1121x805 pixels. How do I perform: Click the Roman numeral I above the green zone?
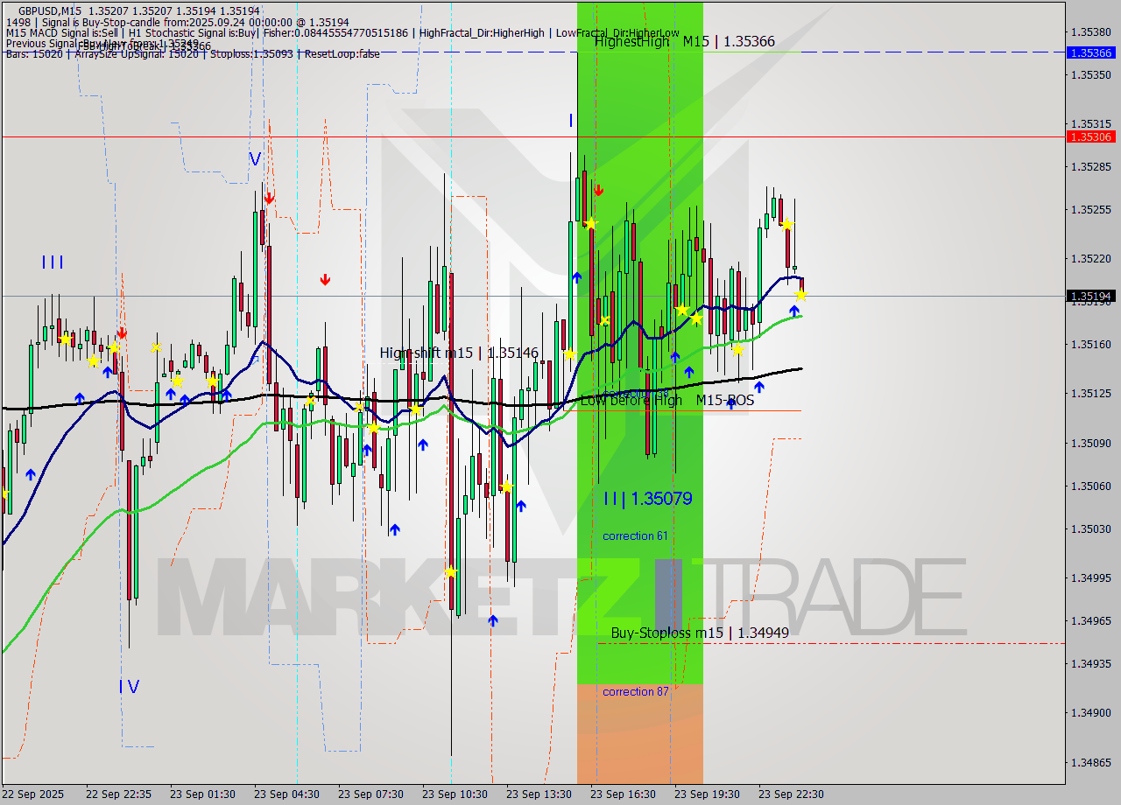(x=571, y=120)
